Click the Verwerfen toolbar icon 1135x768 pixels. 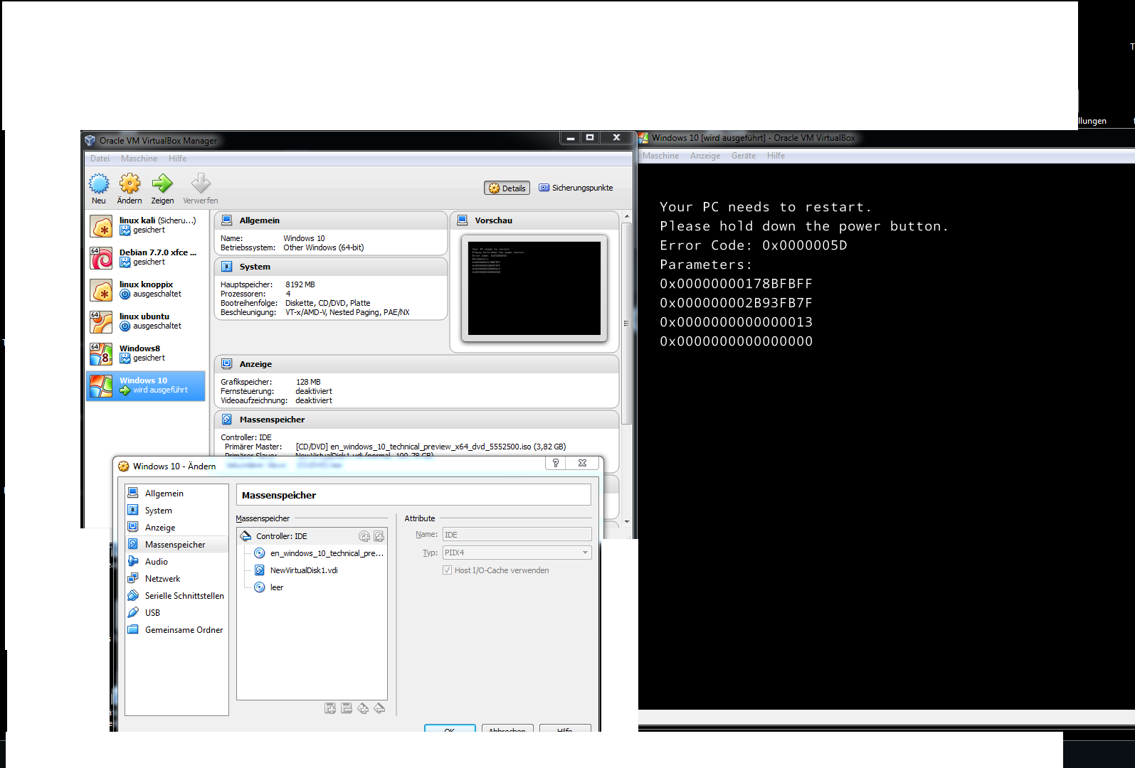[201, 188]
